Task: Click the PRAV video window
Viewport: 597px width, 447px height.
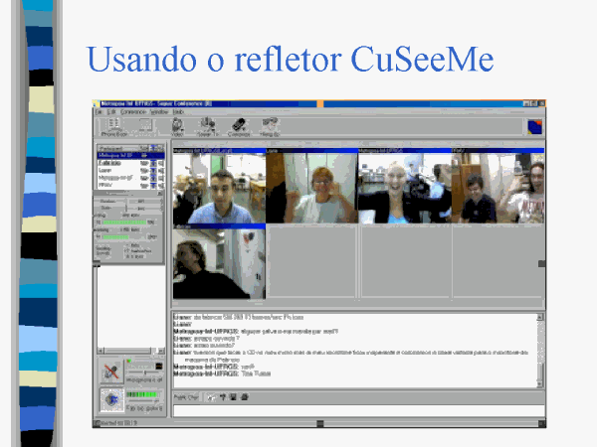Action: tap(498, 188)
